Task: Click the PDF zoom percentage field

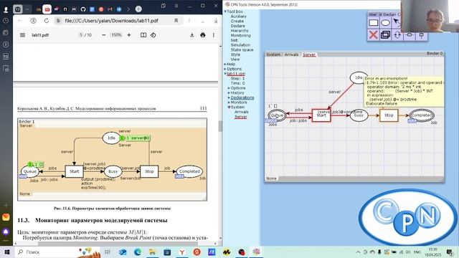Action: point(116,35)
